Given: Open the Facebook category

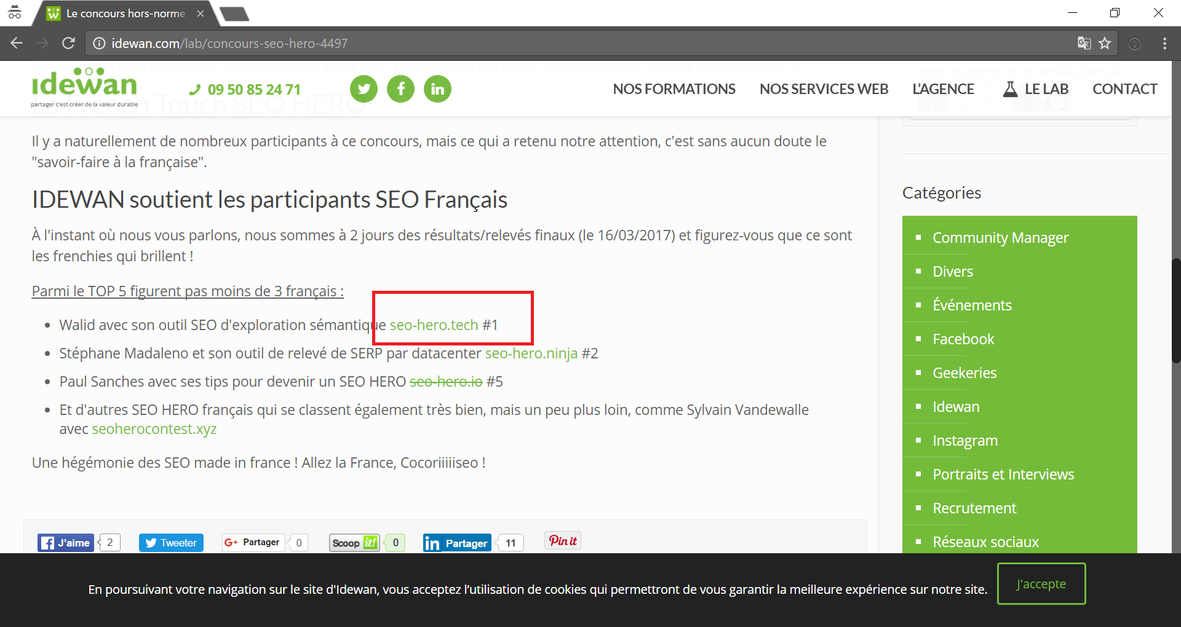Looking at the screenshot, I should (x=963, y=339).
